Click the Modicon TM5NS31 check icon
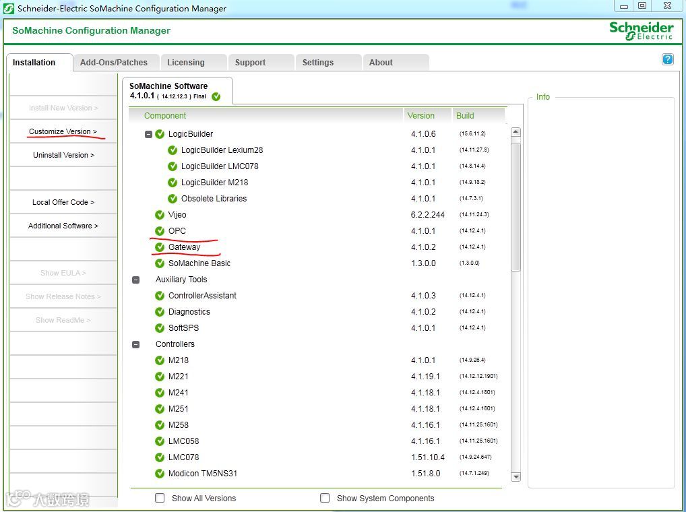The height and width of the screenshot is (512, 686). tap(160, 474)
